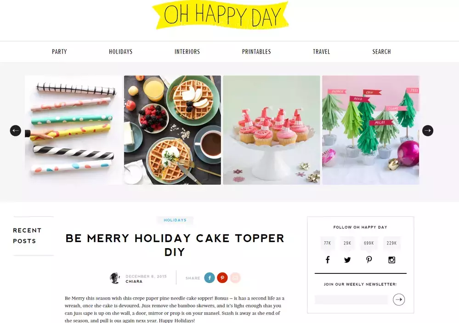
Task: Open the Instagram follow icon in sidebar
Action: click(x=391, y=260)
